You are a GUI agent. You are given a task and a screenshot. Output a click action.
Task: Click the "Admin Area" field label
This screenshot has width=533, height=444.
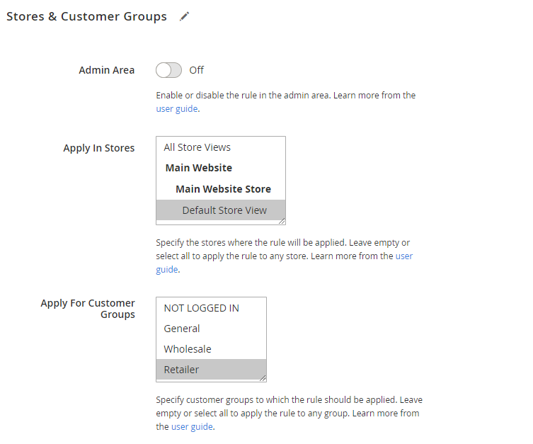click(x=106, y=70)
